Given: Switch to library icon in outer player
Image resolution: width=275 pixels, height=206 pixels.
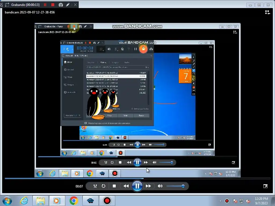Looking at the screenshot, I should [x=267, y=12].
